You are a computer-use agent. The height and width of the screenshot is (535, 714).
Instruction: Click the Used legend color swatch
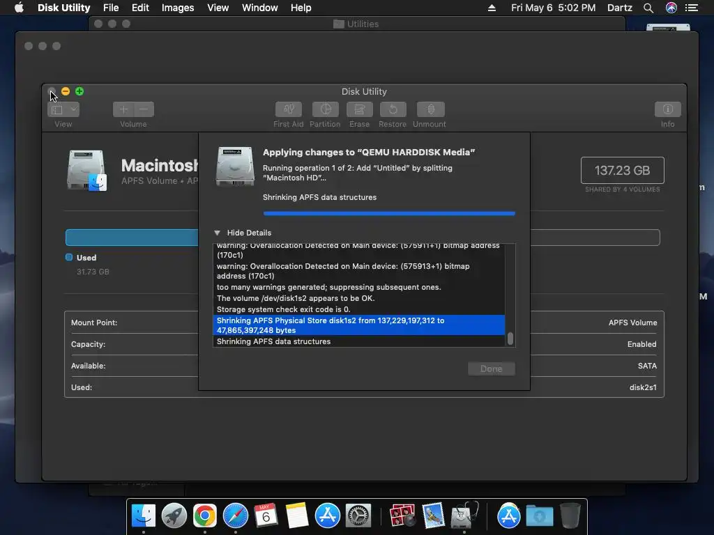coord(69,257)
